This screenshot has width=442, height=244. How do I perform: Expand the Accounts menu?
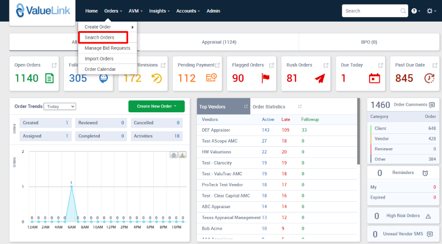click(x=188, y=11)
